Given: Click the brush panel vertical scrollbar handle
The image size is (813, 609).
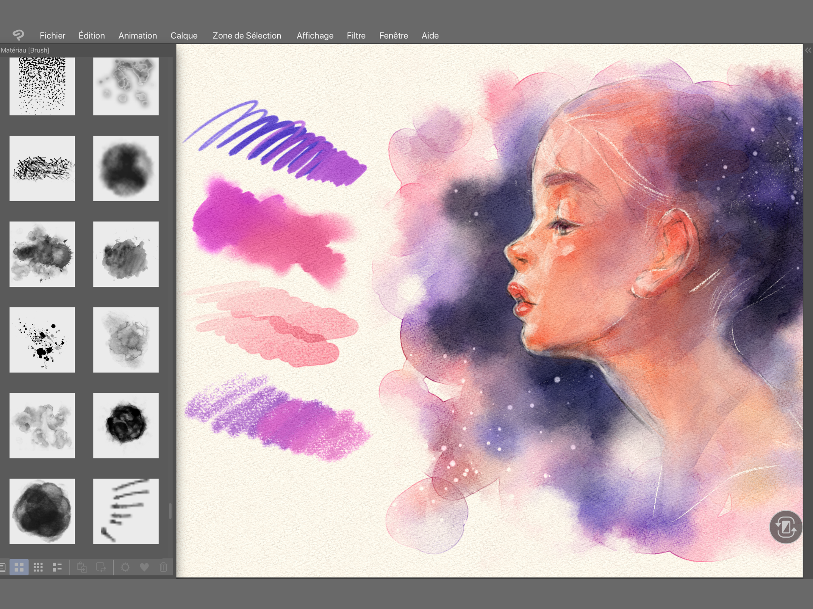Looking at the screenshot, I should pyautogui.click(x=170, y=511).
